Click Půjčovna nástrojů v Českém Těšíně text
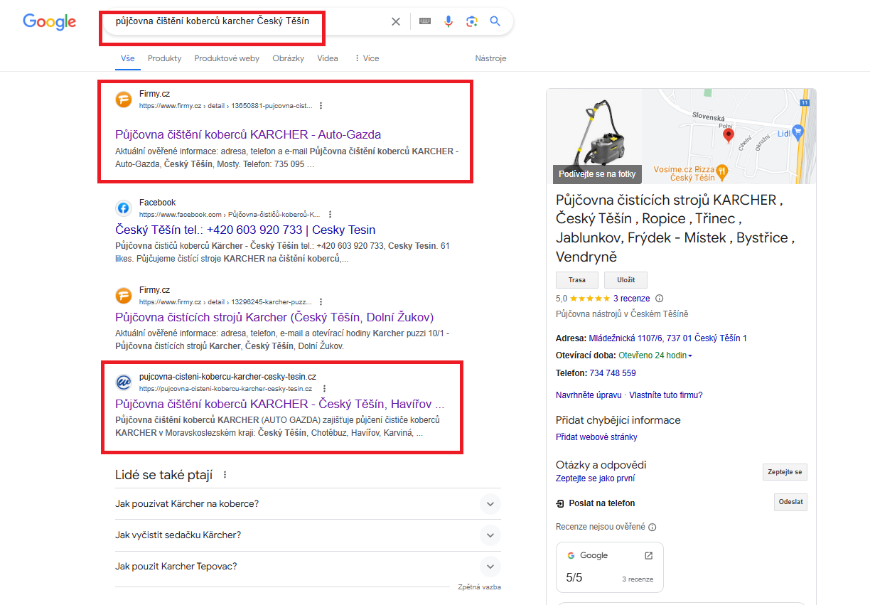This screenshot has width=870, height=605. (622, 314)
